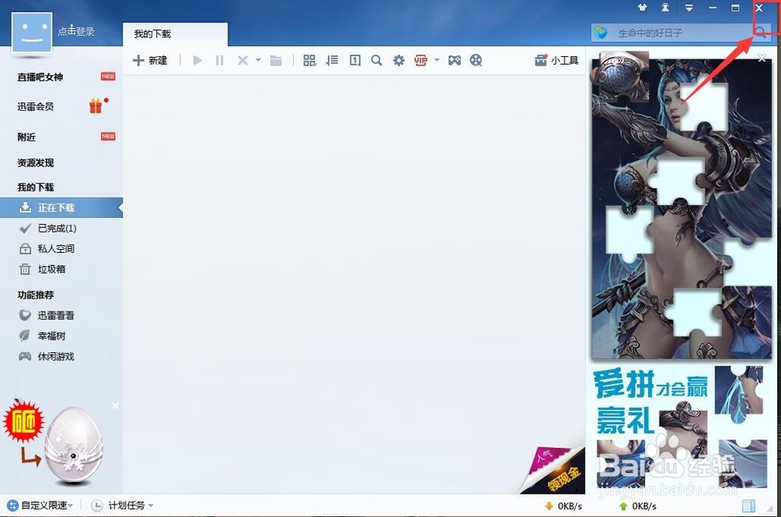Close the advertisement panel
Image resolution: width=781 pixels, height=517 pixels.
[x=761, y=59]
